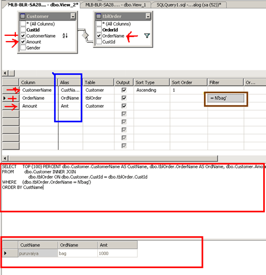266x275 pixels.
Task: Edit the filter field = N'bag'
Action: (226, 98)
